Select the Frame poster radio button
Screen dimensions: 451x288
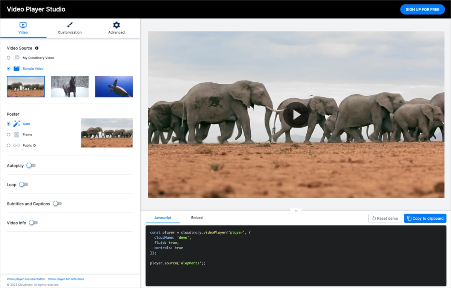[x=8, y=134]
